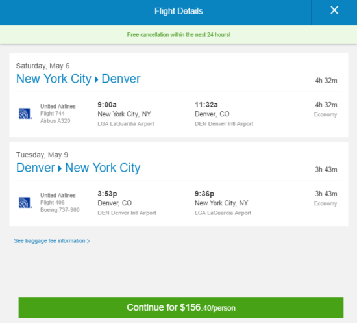Viewport: 357px width, 323px height.
Task: Continue for $156.40/person button
Action: tap(181, 307)
